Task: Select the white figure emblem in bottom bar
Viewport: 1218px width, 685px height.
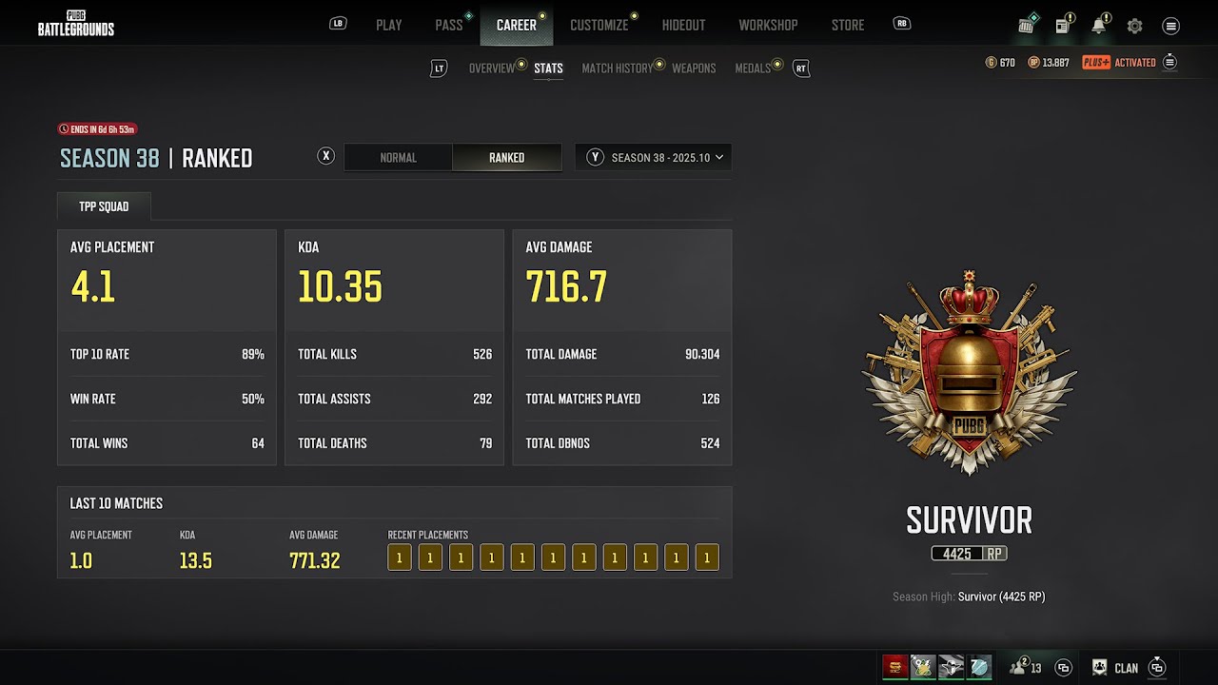Action: pyautogui.click(x=952, y=667)
